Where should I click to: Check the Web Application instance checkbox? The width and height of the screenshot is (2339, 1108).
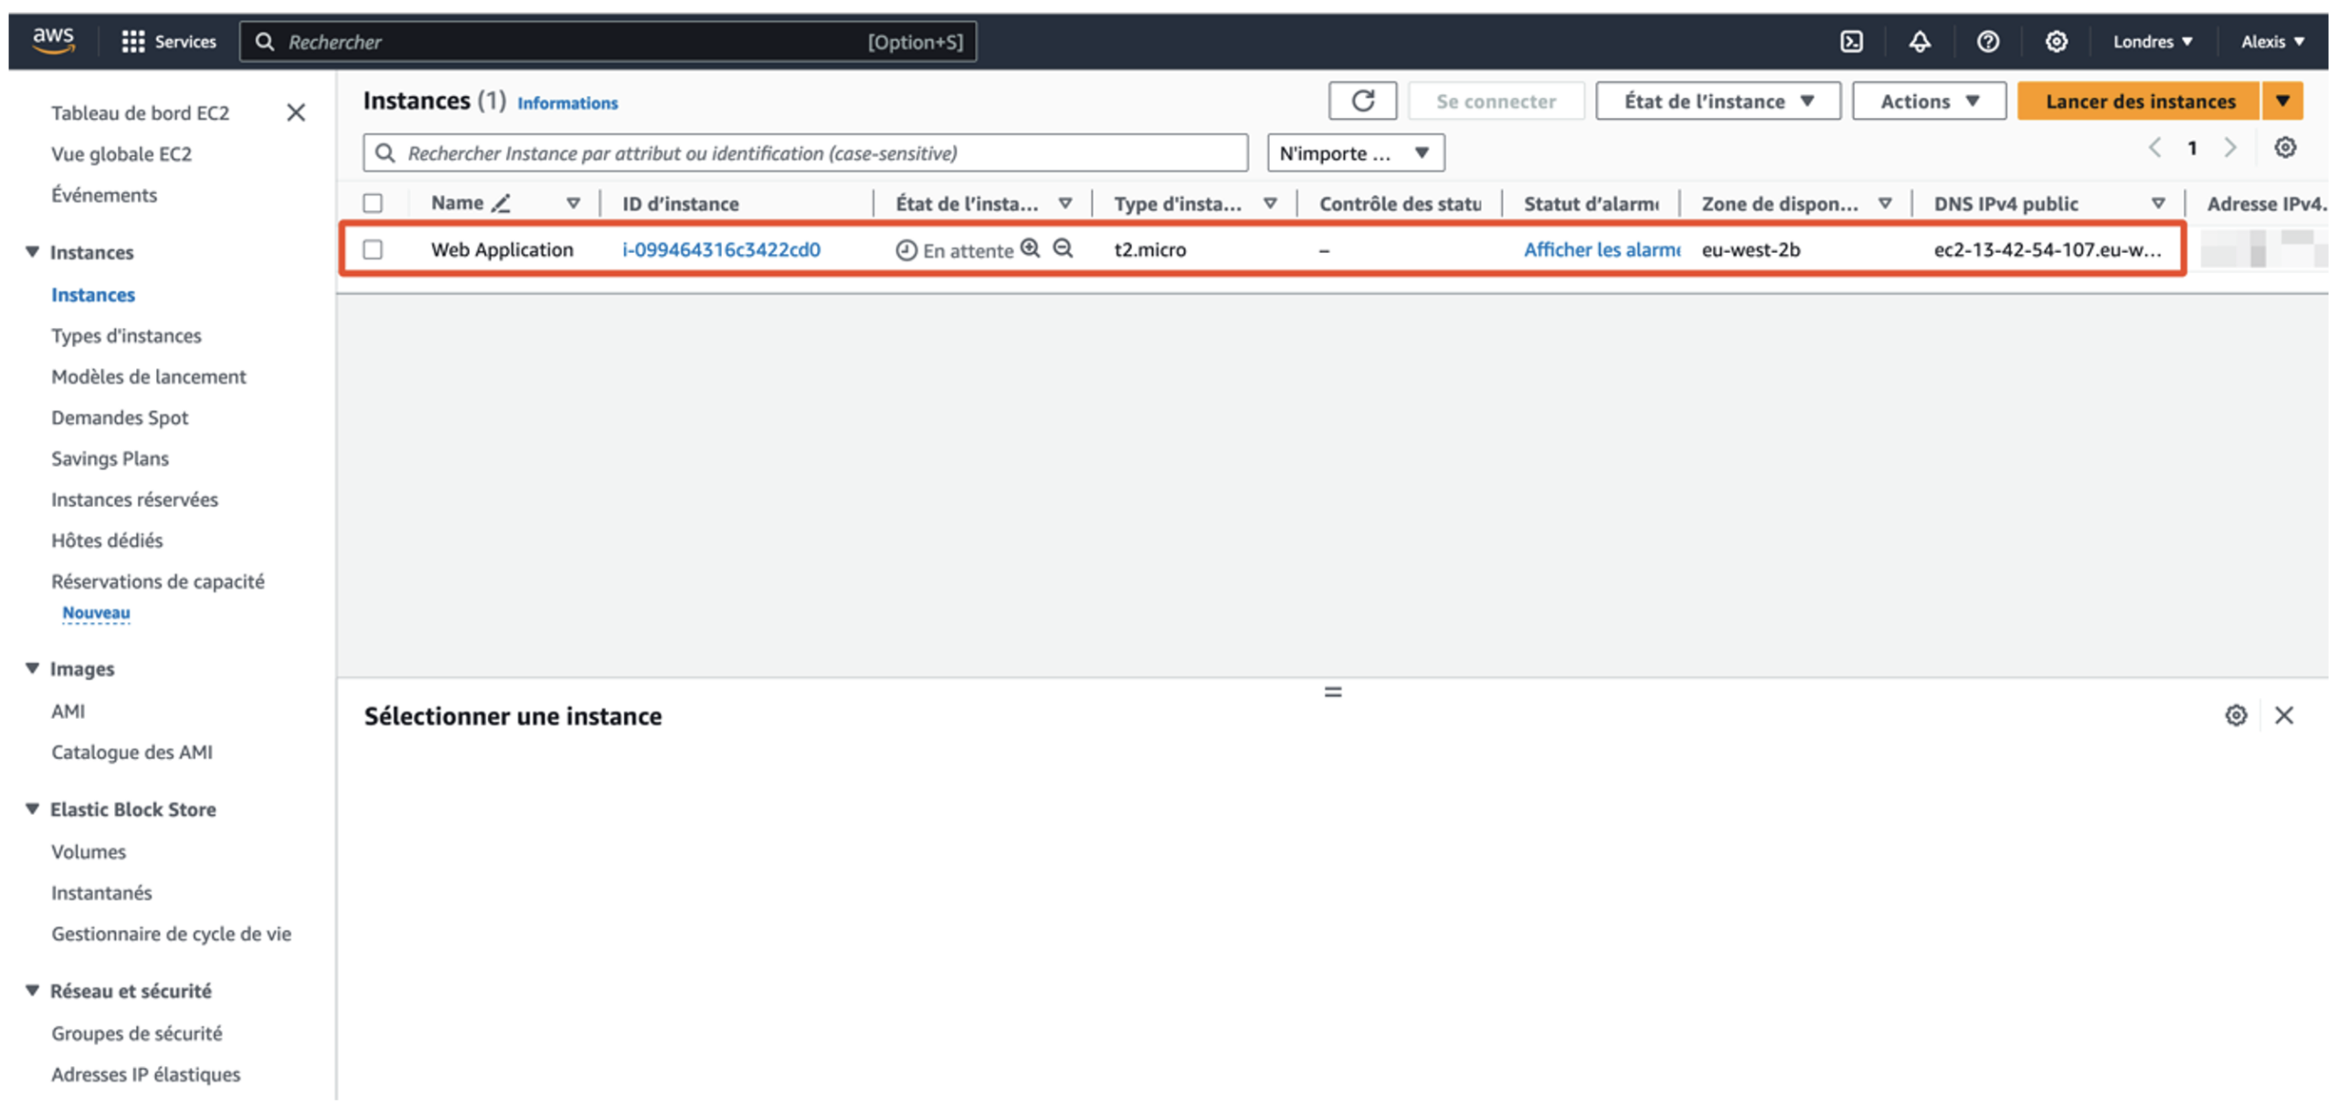coord(373,249)
